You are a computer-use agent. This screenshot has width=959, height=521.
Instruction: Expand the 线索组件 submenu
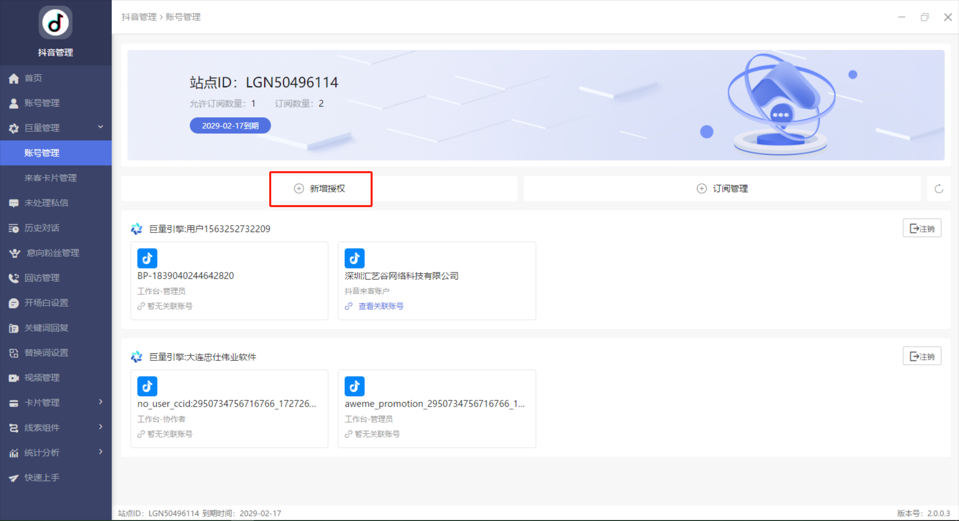click(x=100, y=427)
